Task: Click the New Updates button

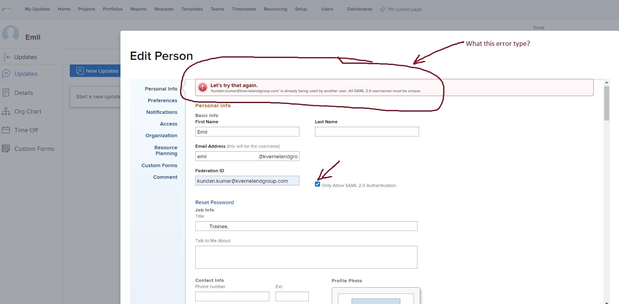Action: (95, 71)
